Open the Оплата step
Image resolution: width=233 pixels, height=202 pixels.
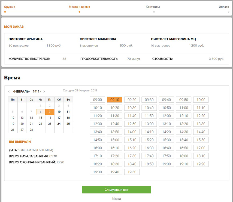224,7
